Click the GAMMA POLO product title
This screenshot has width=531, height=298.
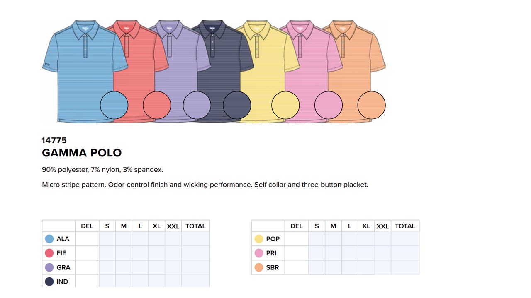82,153
